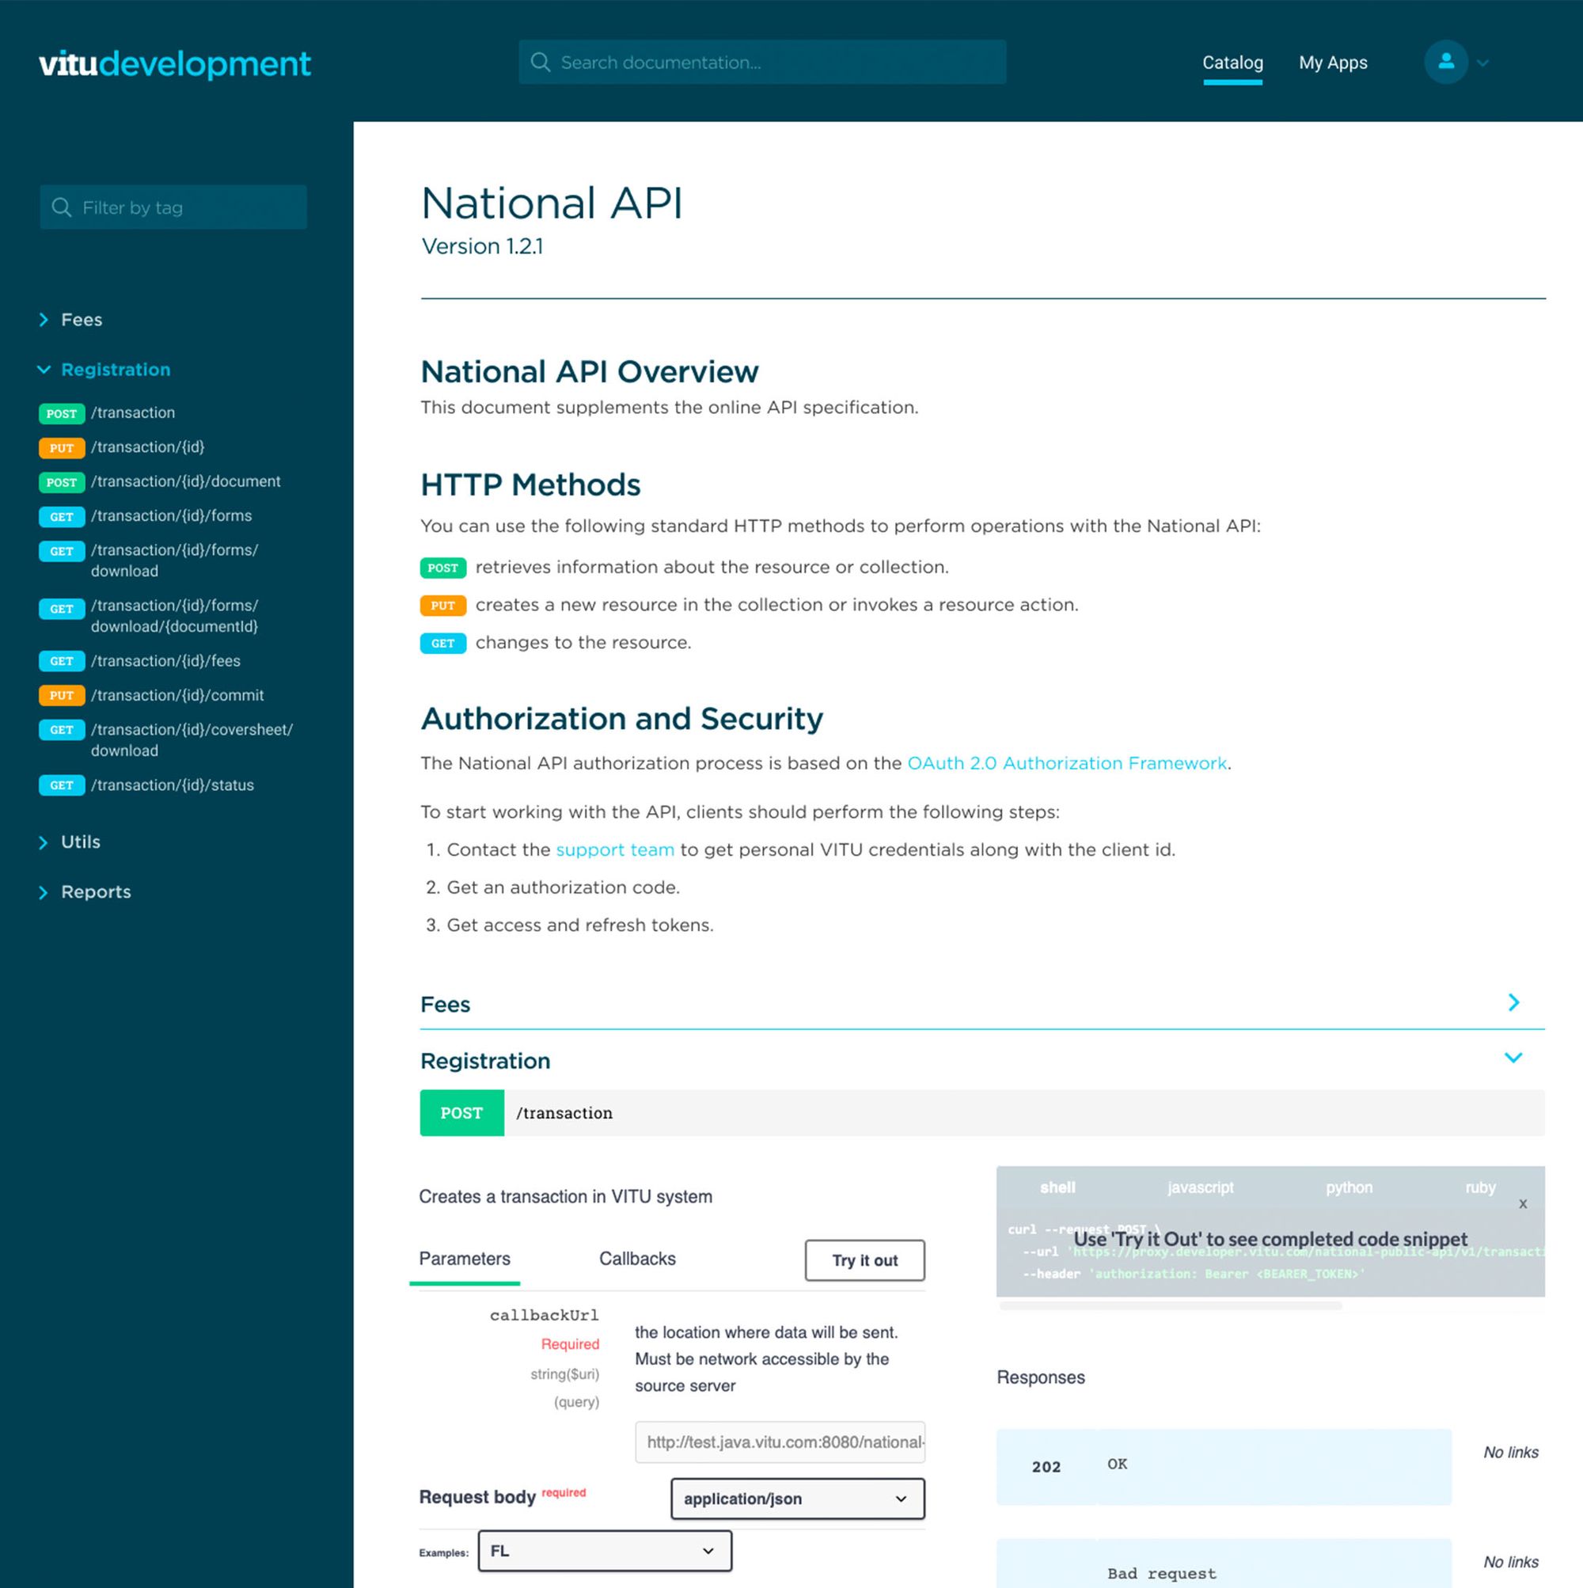
Task: Click the OAuth 2.0 Authorization Framework link
Action: (x=1065, y=763)
